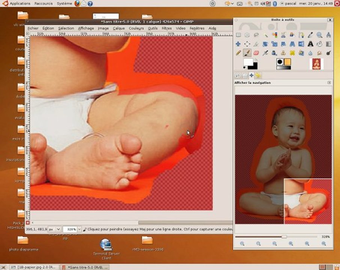This screenshot has width=340, height=270.
Task: Open the Filtres menu
Action: (166, 28)
